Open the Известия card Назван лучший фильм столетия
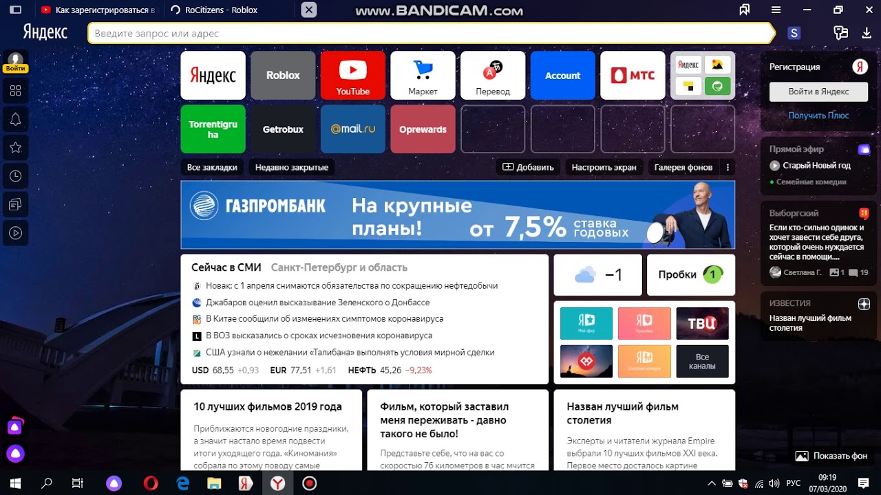The width and height of the screenshot is (881, 495). [818, 315]
